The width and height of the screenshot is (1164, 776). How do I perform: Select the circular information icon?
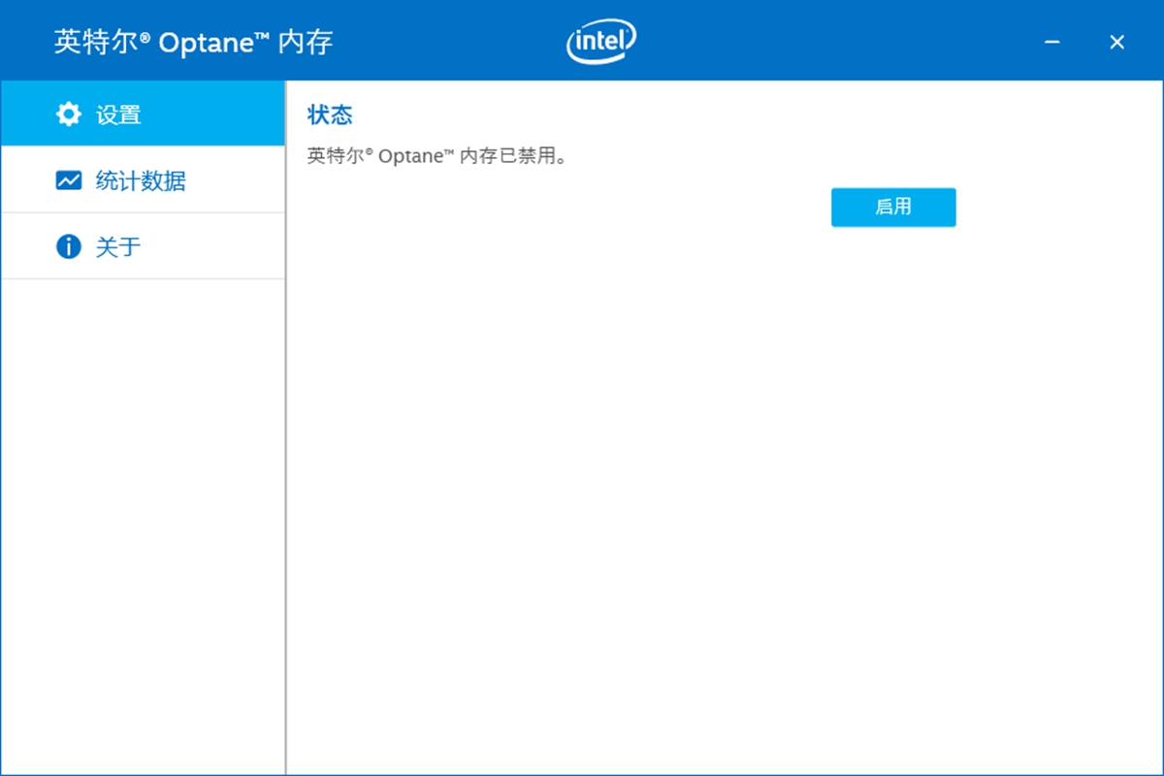pos(68,246)
